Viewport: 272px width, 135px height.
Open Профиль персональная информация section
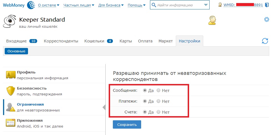click(x=54, y=75)
